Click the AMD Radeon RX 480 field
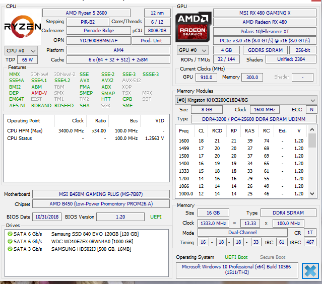The height and width of the screenshot is (284, 322). 265,22
